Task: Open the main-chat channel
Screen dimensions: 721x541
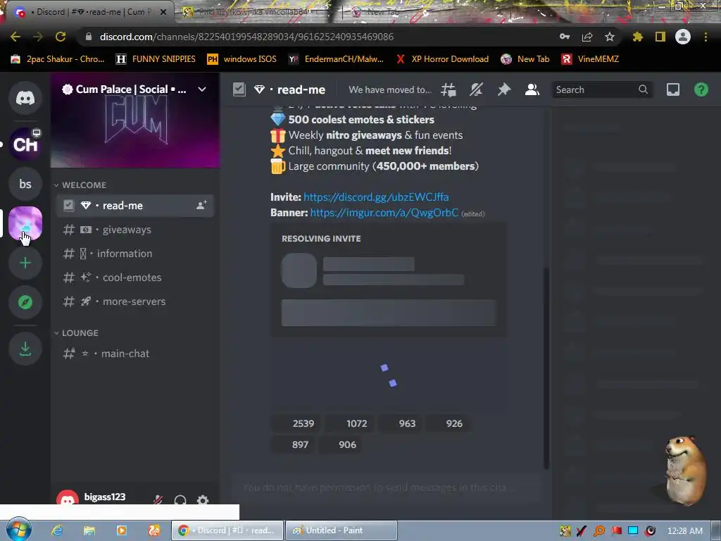Action: pyautogui.click(x=134, y=354)
